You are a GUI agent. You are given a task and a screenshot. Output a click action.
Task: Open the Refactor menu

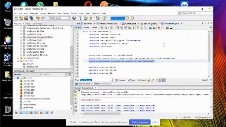[x=52, y=13]
